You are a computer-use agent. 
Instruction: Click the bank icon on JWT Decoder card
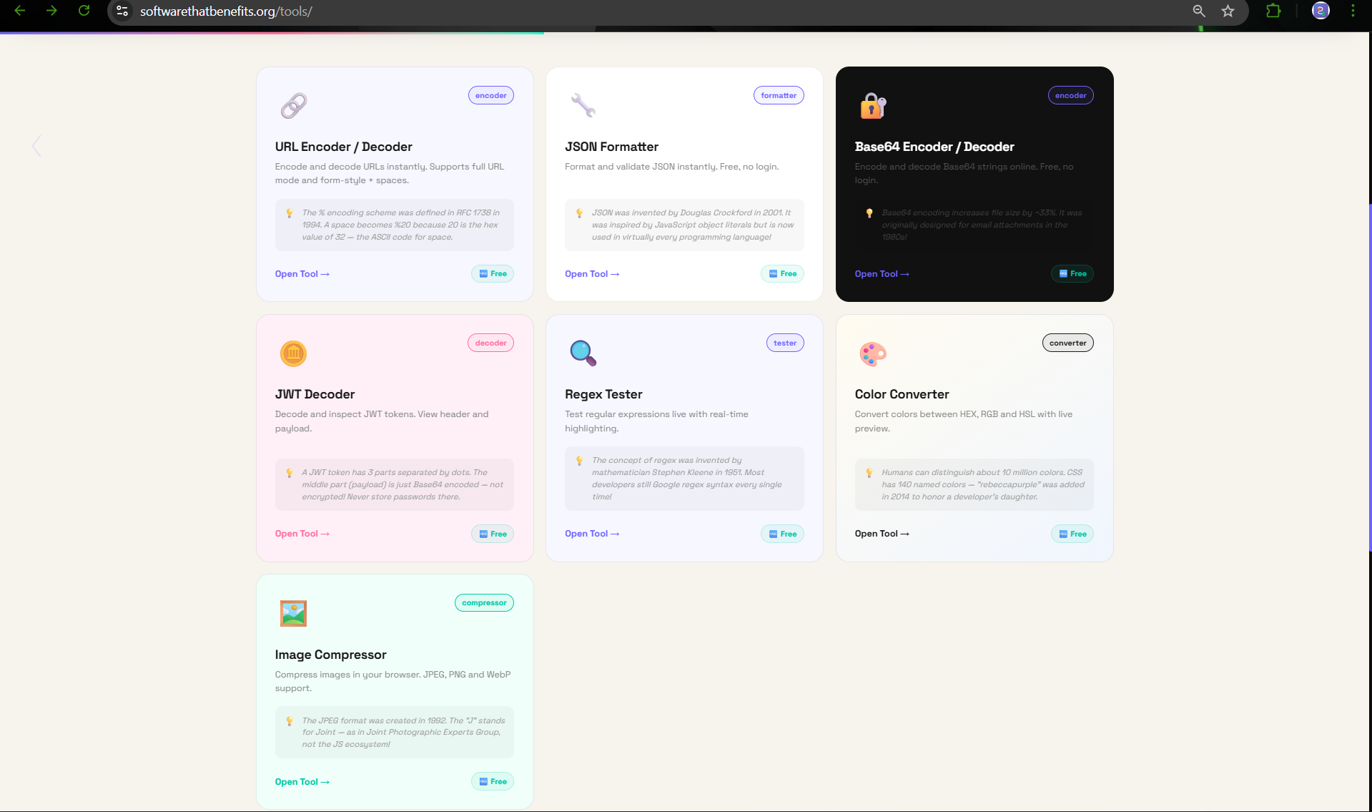click(292, 353)
